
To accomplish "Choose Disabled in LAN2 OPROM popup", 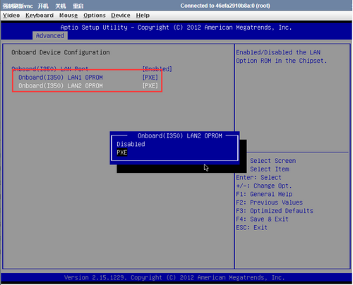I will tap(131, 144).
